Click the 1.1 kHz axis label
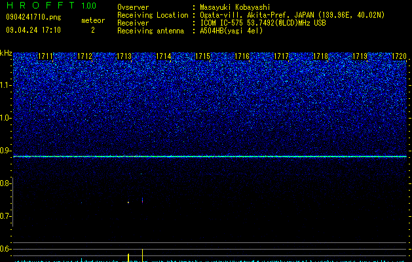Screen dimensions: 412x262 tap(5, 85)
